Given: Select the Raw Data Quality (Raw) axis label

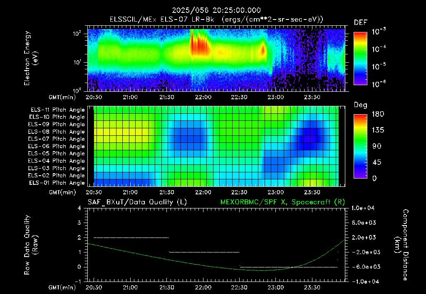Looking at the screenshot, I should click(31, 245).
